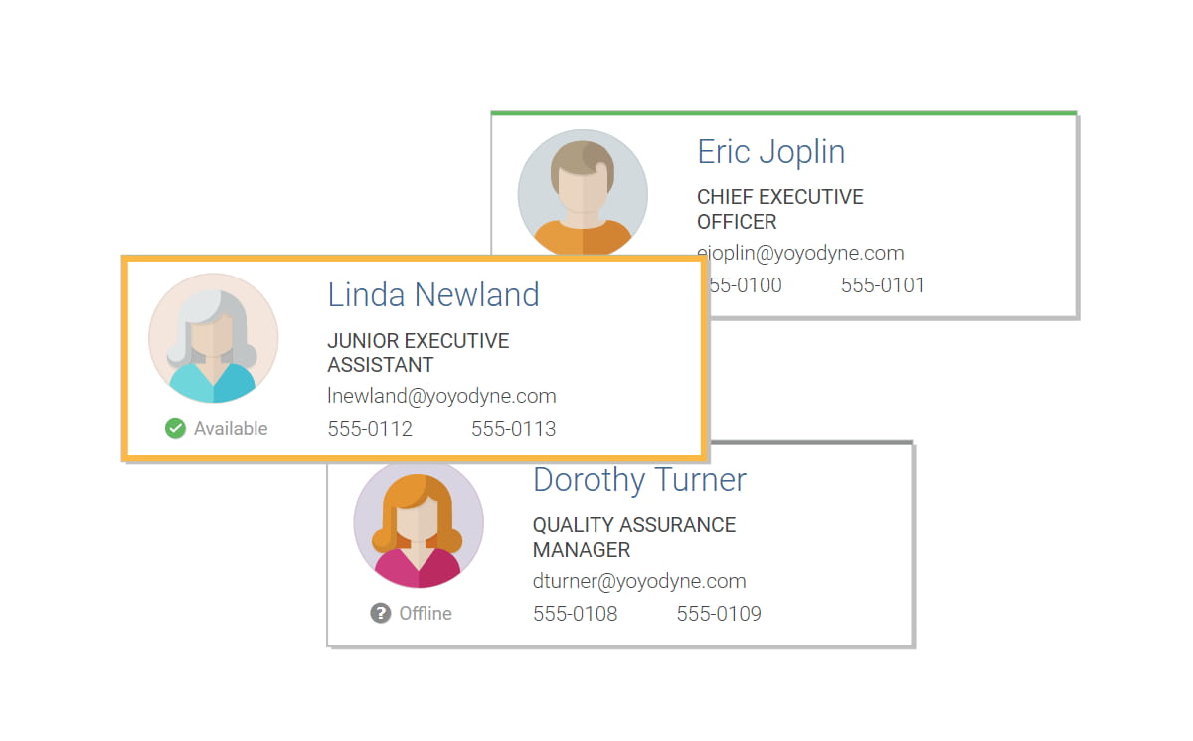Call Dorothy's number 555-0109
The width and height of the screenshot is (1193, 741).
(719, 614)
